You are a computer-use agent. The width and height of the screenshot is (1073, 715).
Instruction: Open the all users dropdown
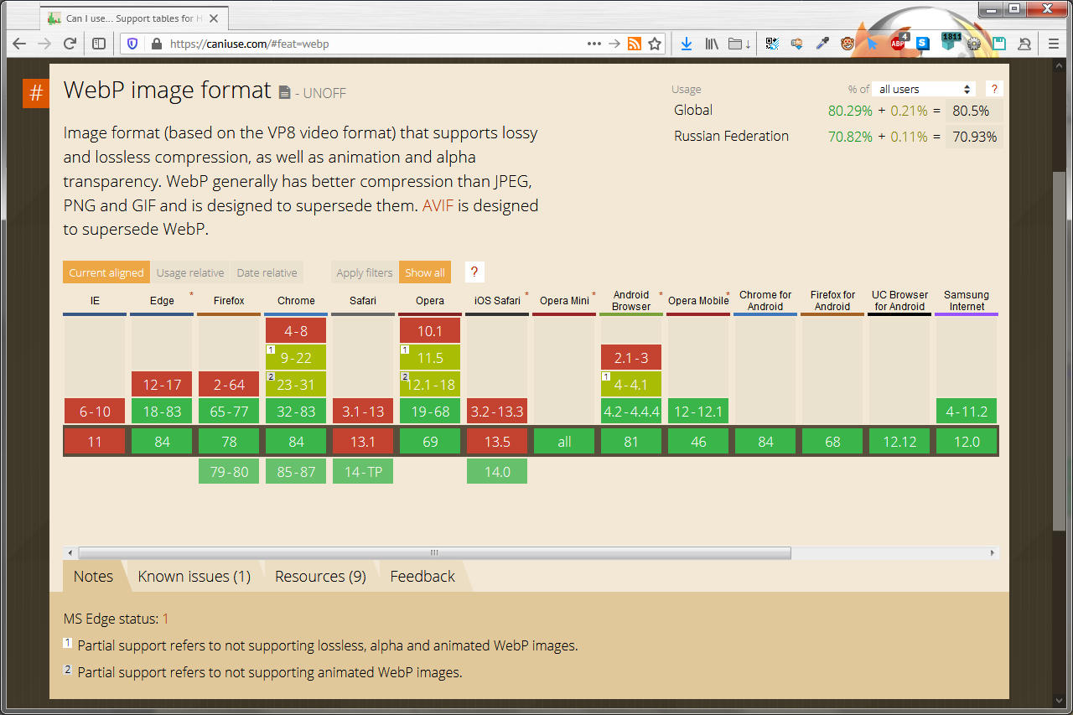925,89
